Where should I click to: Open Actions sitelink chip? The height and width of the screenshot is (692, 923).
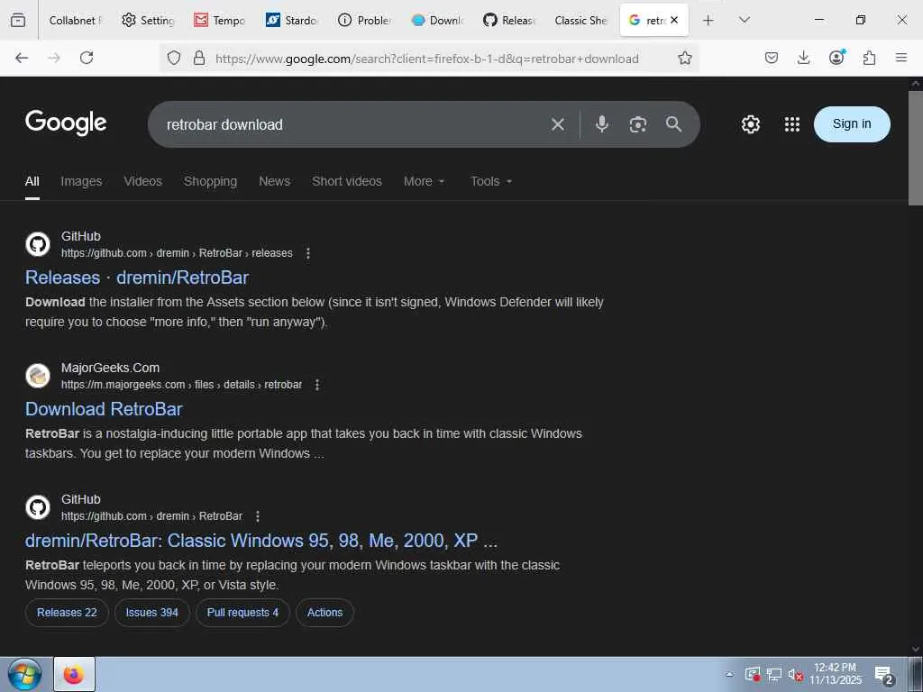(324, 613)
